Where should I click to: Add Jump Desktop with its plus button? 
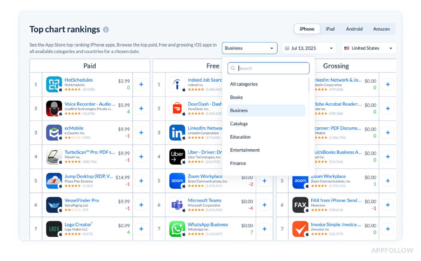click(x=141, y=181)
